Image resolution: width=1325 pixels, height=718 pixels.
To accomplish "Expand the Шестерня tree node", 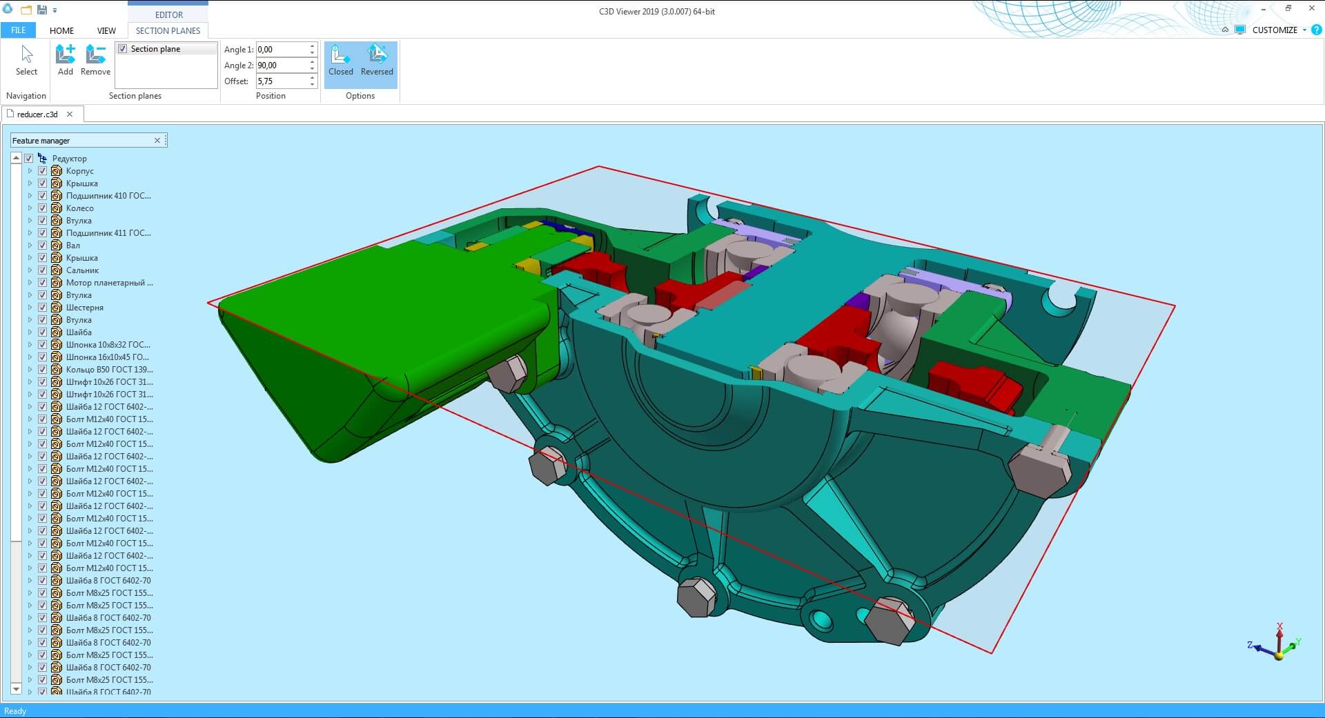I will 30,308.
